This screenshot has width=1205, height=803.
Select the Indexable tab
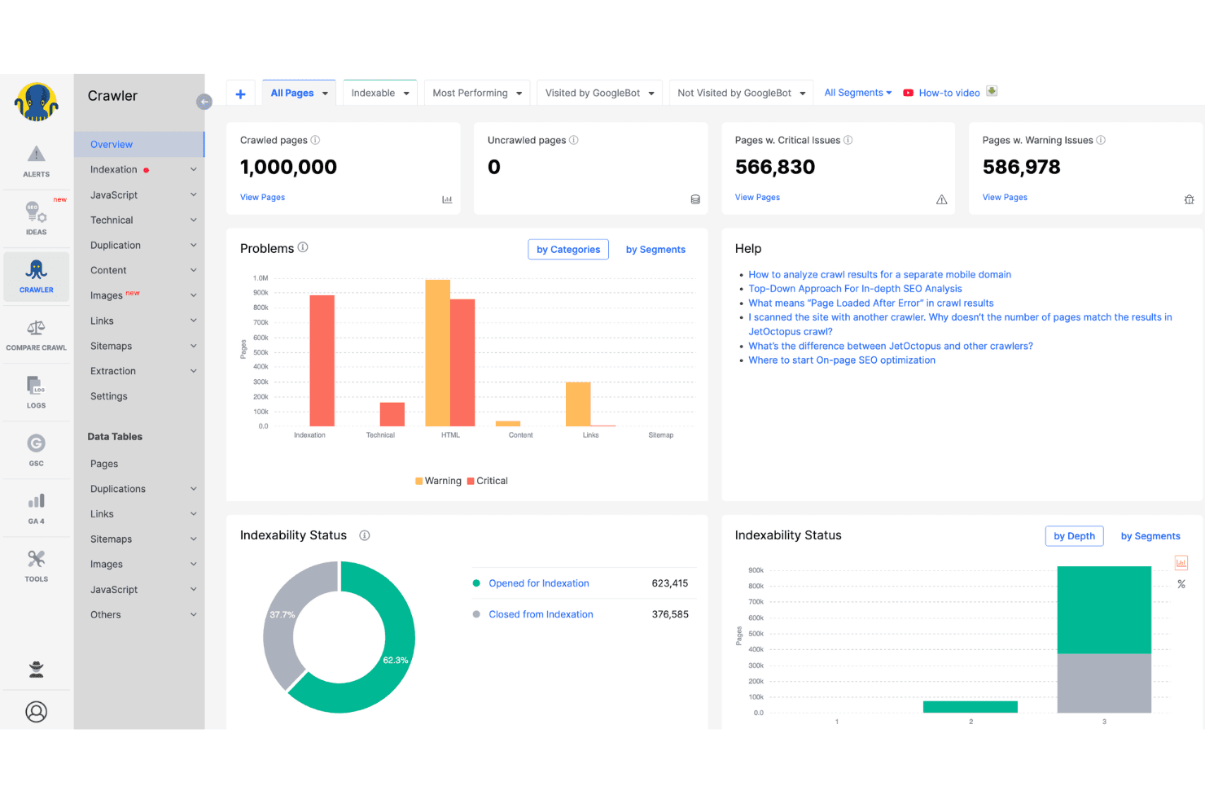pyautogui.click(x=373, y=94)
